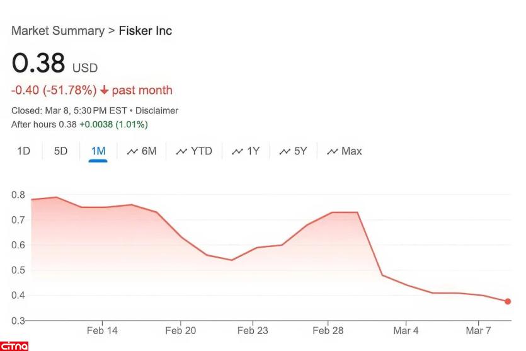Screen dimensions: 526x351
Task: Choose the active 1M range tab
Action: tap(98, 151)
